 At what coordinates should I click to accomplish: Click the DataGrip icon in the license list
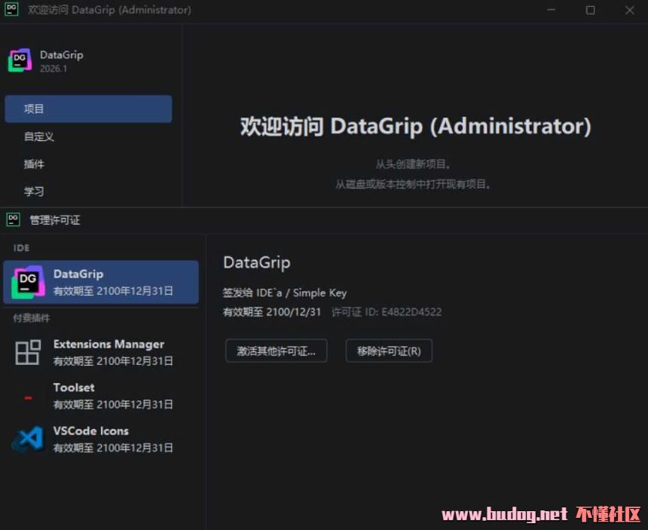pos(28,282)
